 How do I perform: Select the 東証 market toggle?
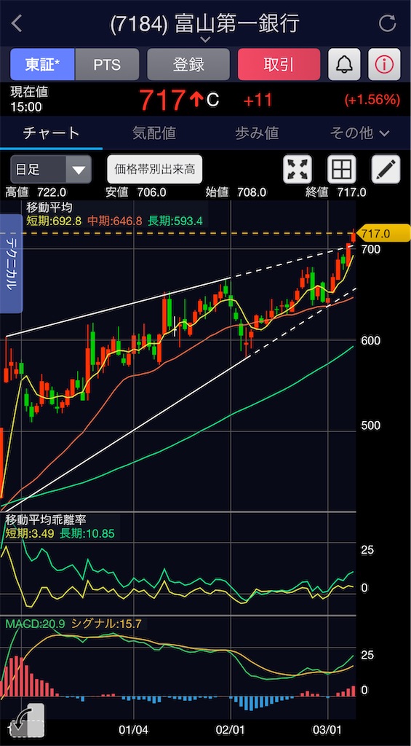[x=42, y=64]
